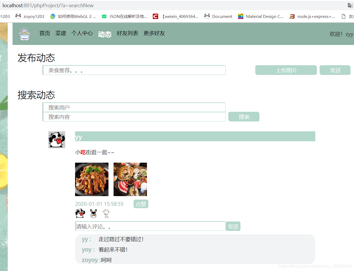Open the Material Design Color bookmark icon

click(241, 16)
